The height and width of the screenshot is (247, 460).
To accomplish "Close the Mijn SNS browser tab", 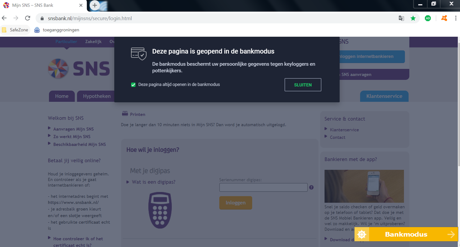I will (x=81, y=5).
